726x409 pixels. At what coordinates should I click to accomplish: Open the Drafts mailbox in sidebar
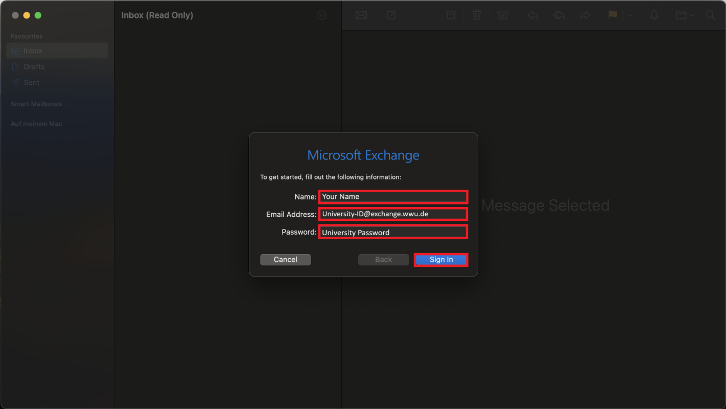(x=34, y=66)
